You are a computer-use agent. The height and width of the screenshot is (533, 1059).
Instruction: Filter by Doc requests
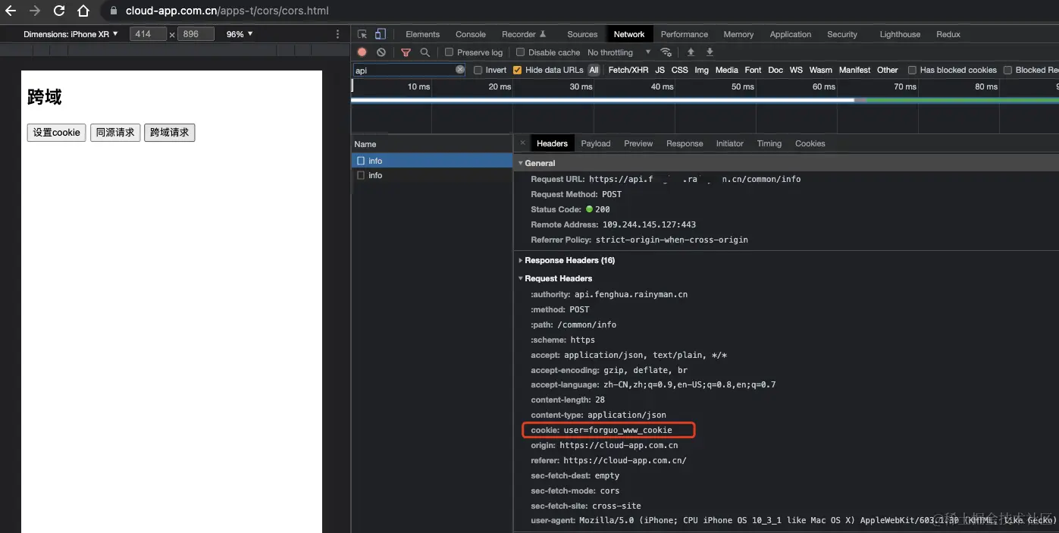click(x=775, y=70)
